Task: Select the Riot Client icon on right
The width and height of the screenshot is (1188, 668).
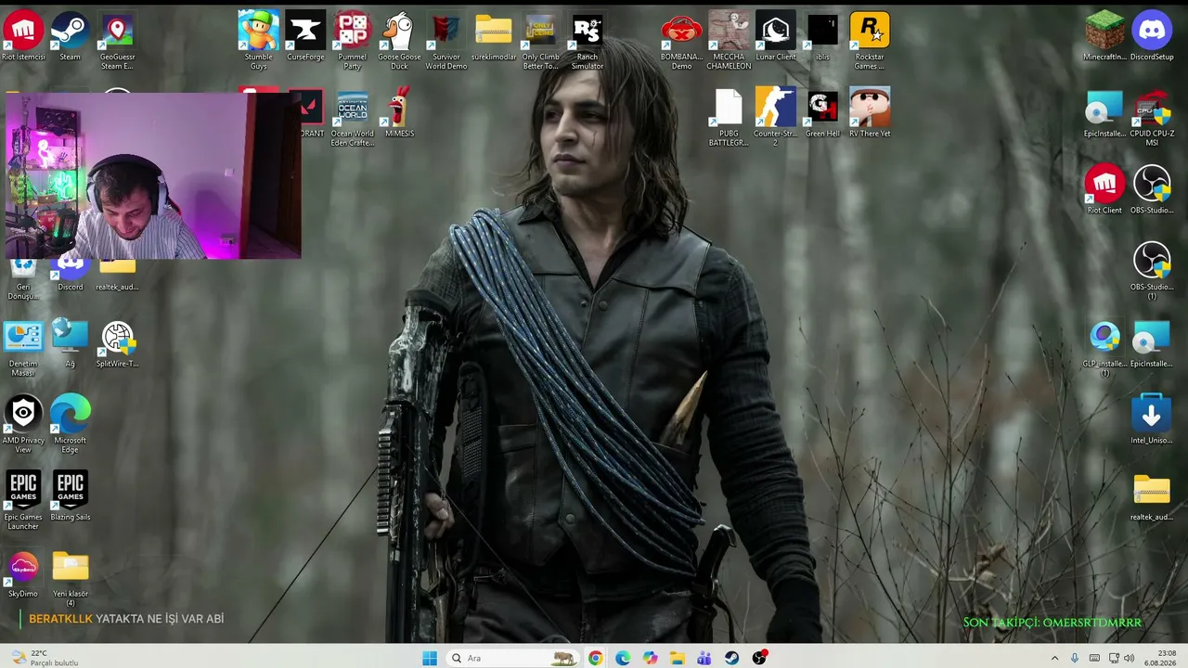Action: 1104,190
